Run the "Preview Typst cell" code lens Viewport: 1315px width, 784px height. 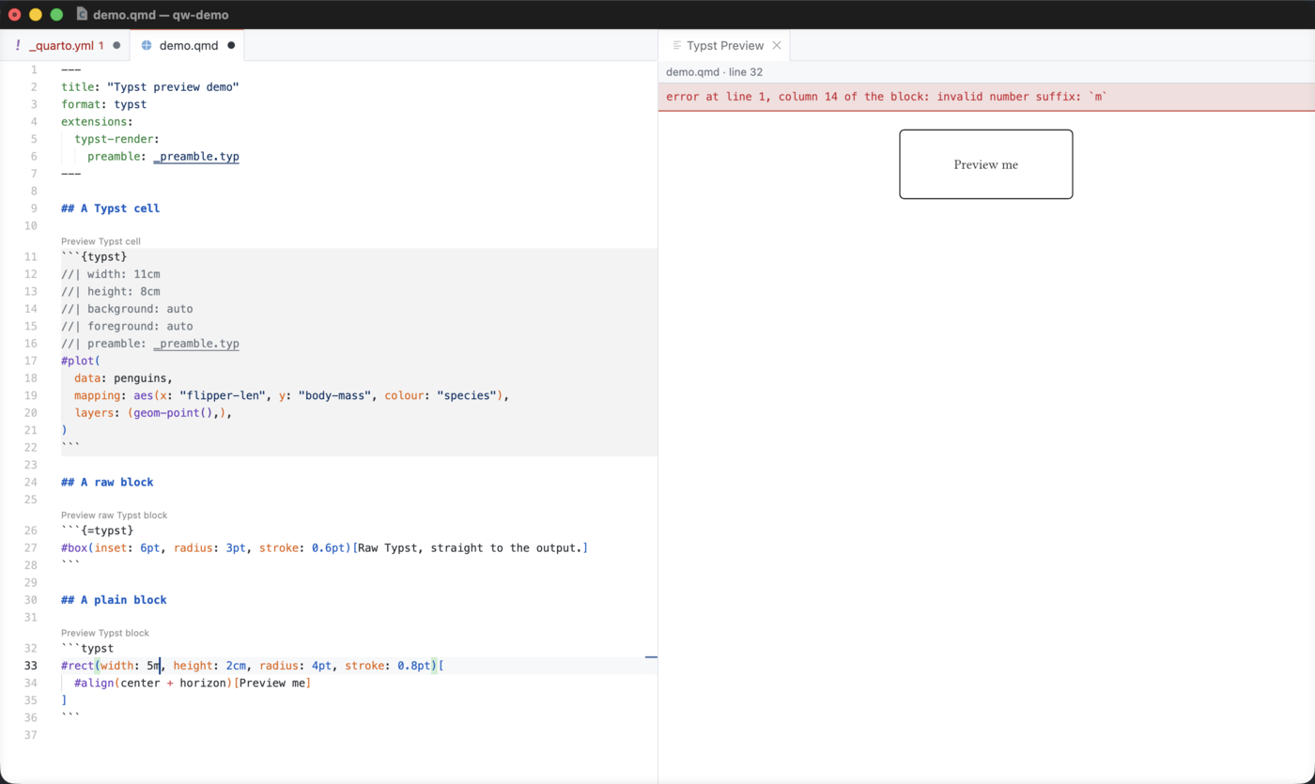click(101, 241)
